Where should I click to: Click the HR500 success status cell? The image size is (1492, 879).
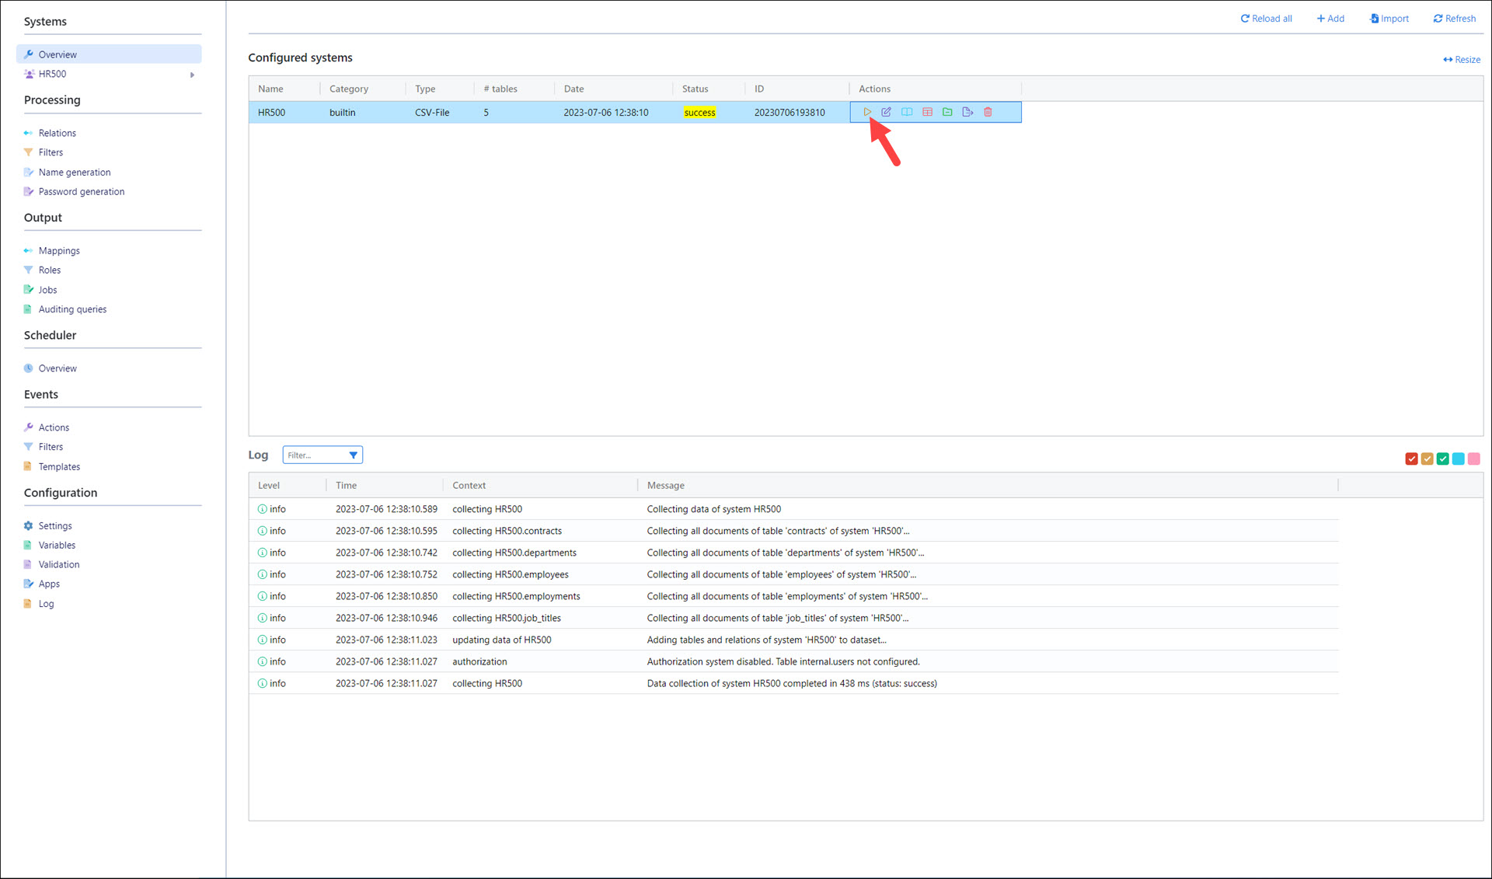point(700,111)
